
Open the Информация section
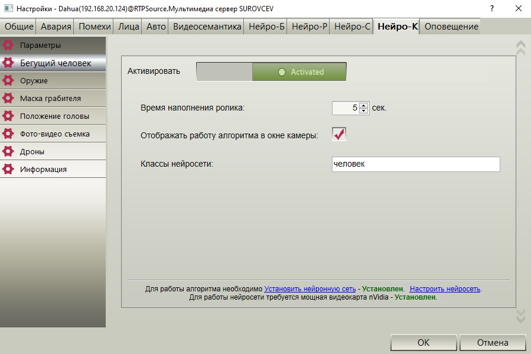[x=53, y=169]
